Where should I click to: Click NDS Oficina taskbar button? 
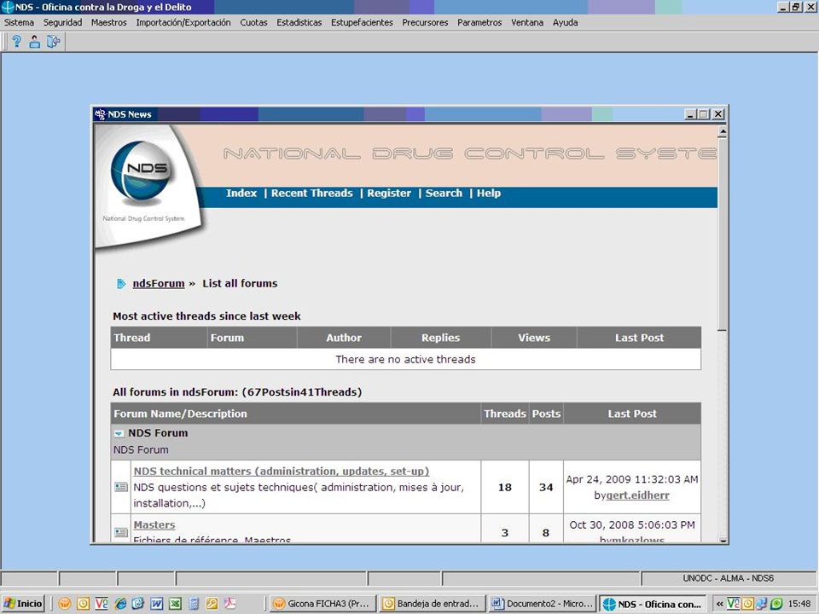(653, 604)
